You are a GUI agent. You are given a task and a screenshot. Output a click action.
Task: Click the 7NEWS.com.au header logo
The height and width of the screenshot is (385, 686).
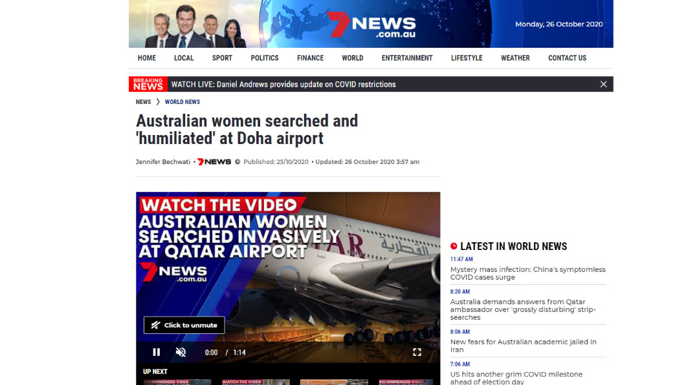coord(371,25)
